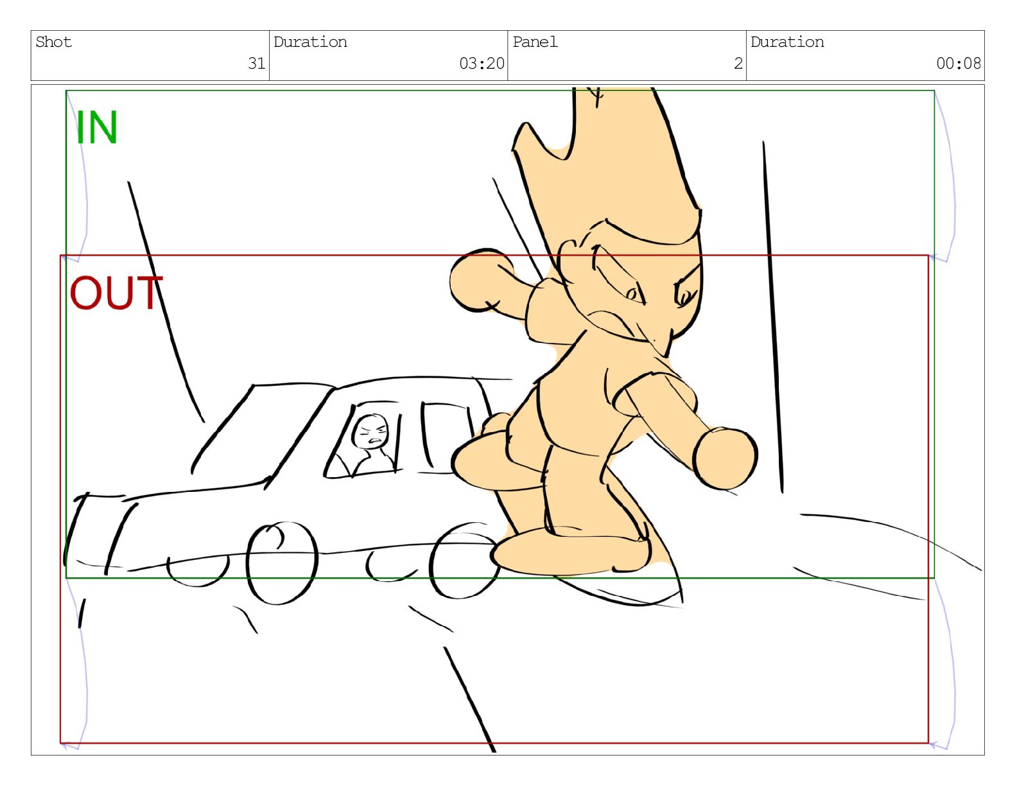Viewport: 1017px width, 786px height.
Task: Click the shot number 31
Action: [257, 63]
